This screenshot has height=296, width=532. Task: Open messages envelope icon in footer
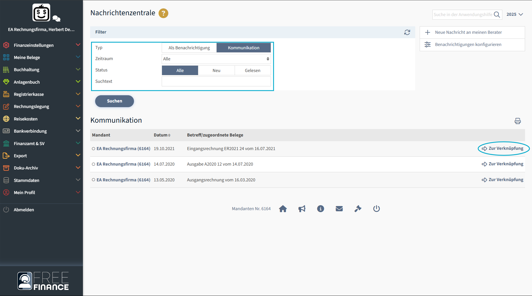339,209
